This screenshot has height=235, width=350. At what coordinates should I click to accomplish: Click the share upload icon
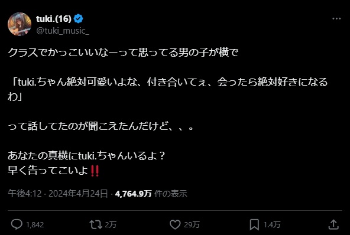[333, 224]
